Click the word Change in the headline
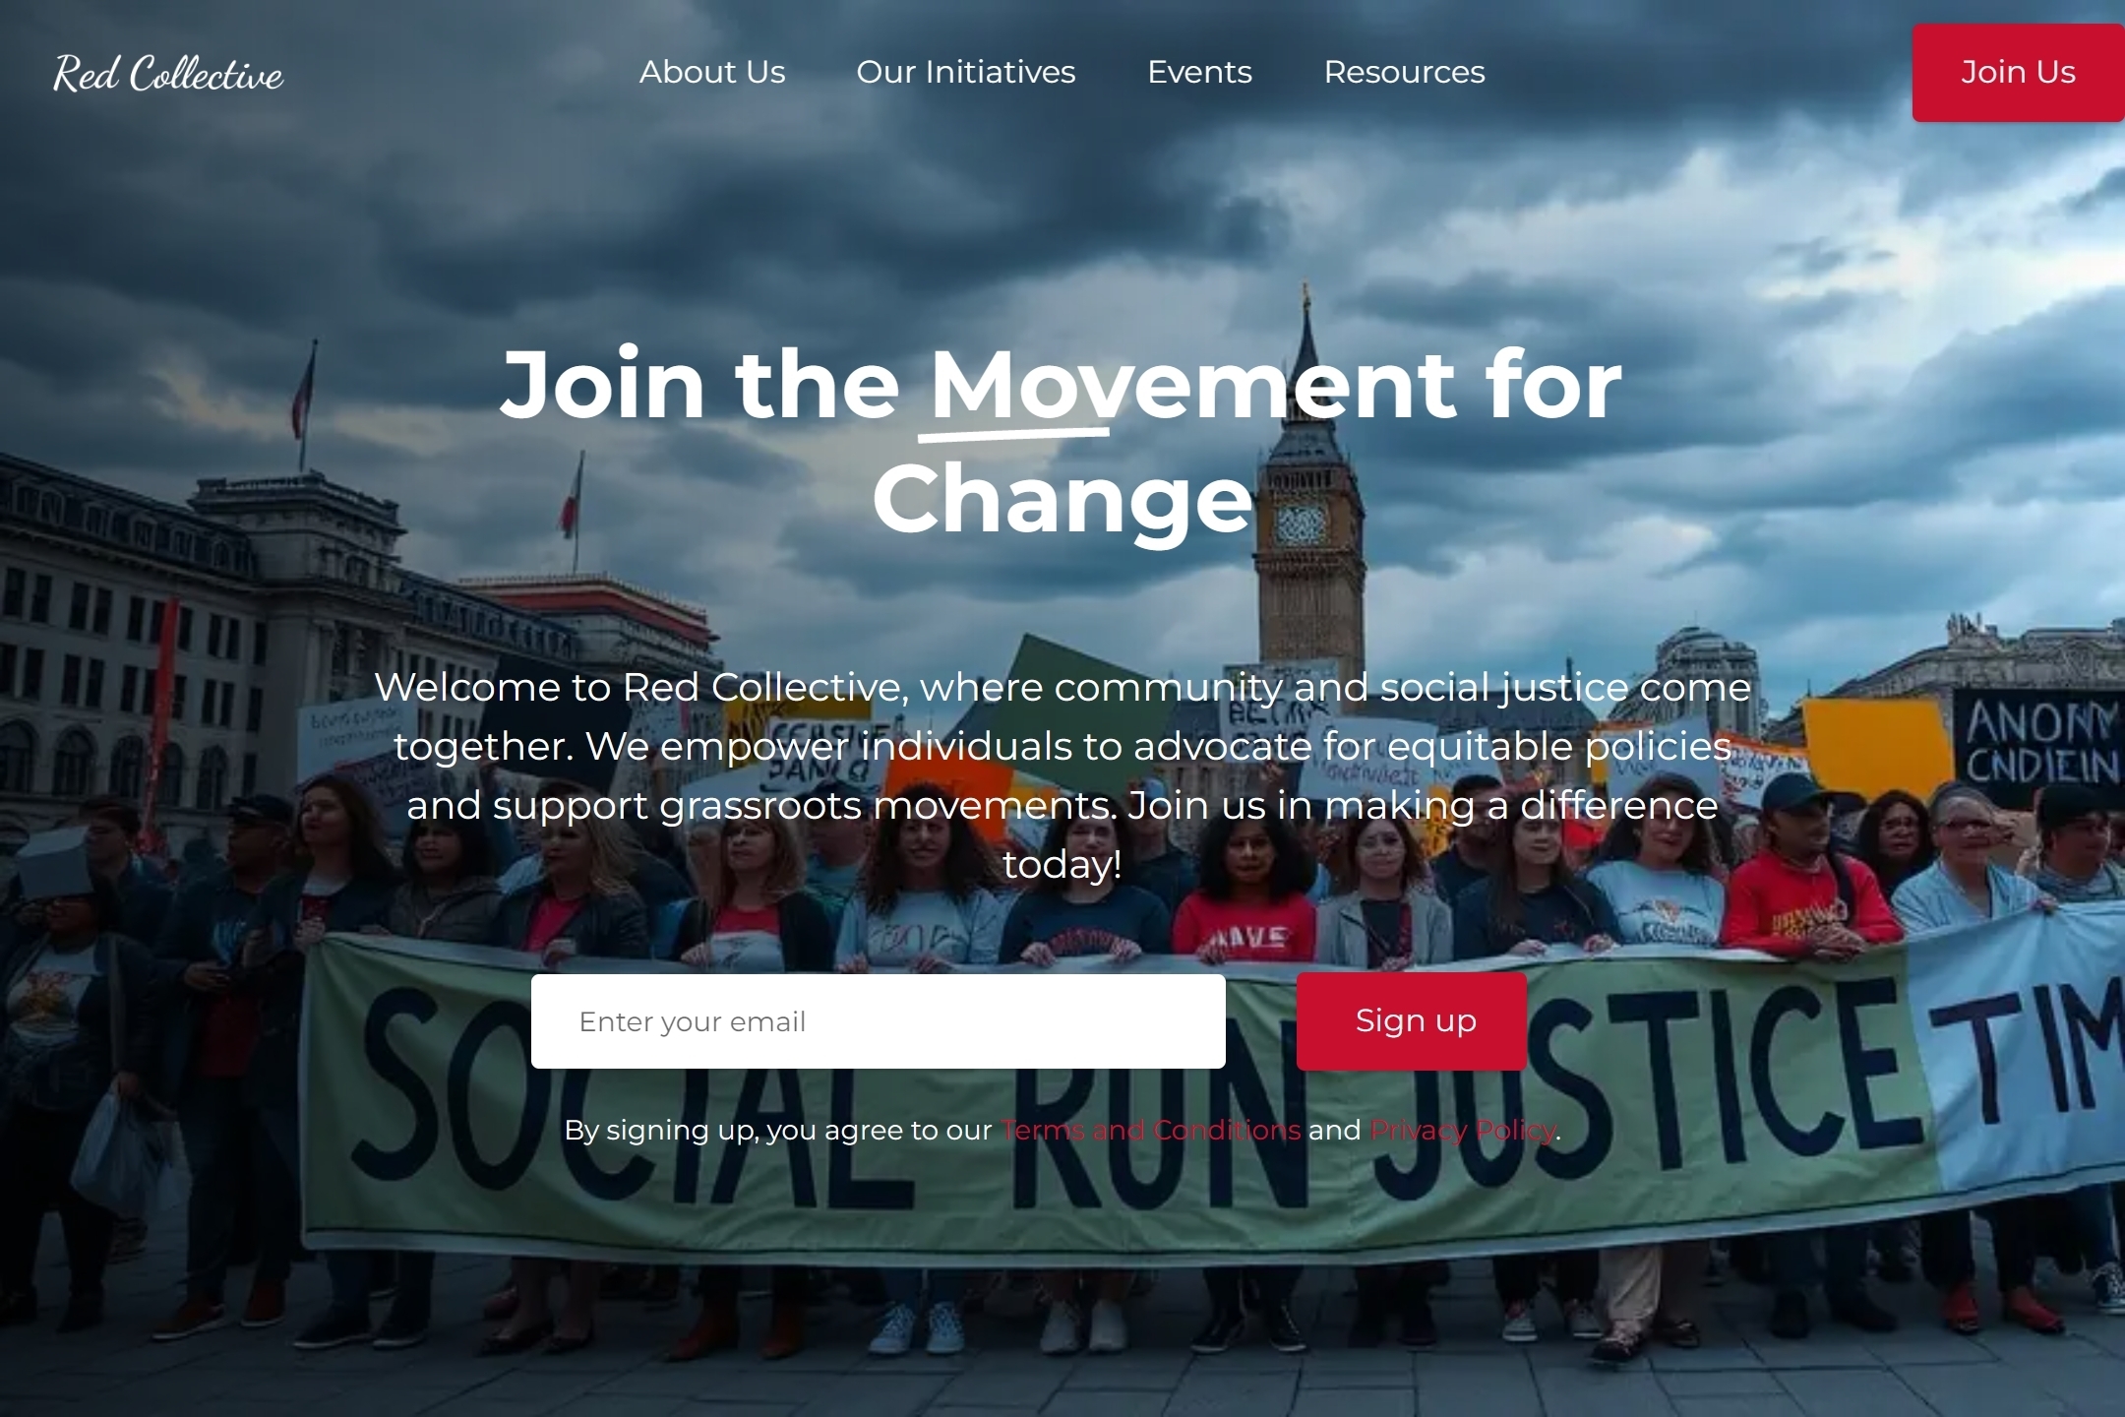 (1062, 498)
